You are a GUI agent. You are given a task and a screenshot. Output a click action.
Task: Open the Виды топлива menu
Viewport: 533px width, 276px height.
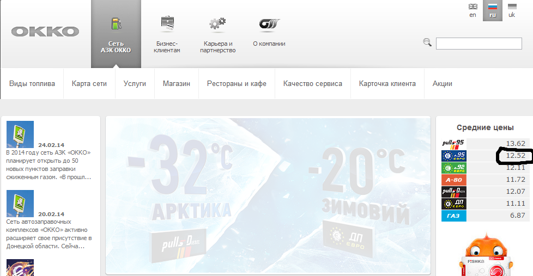[x=32, y=84]
